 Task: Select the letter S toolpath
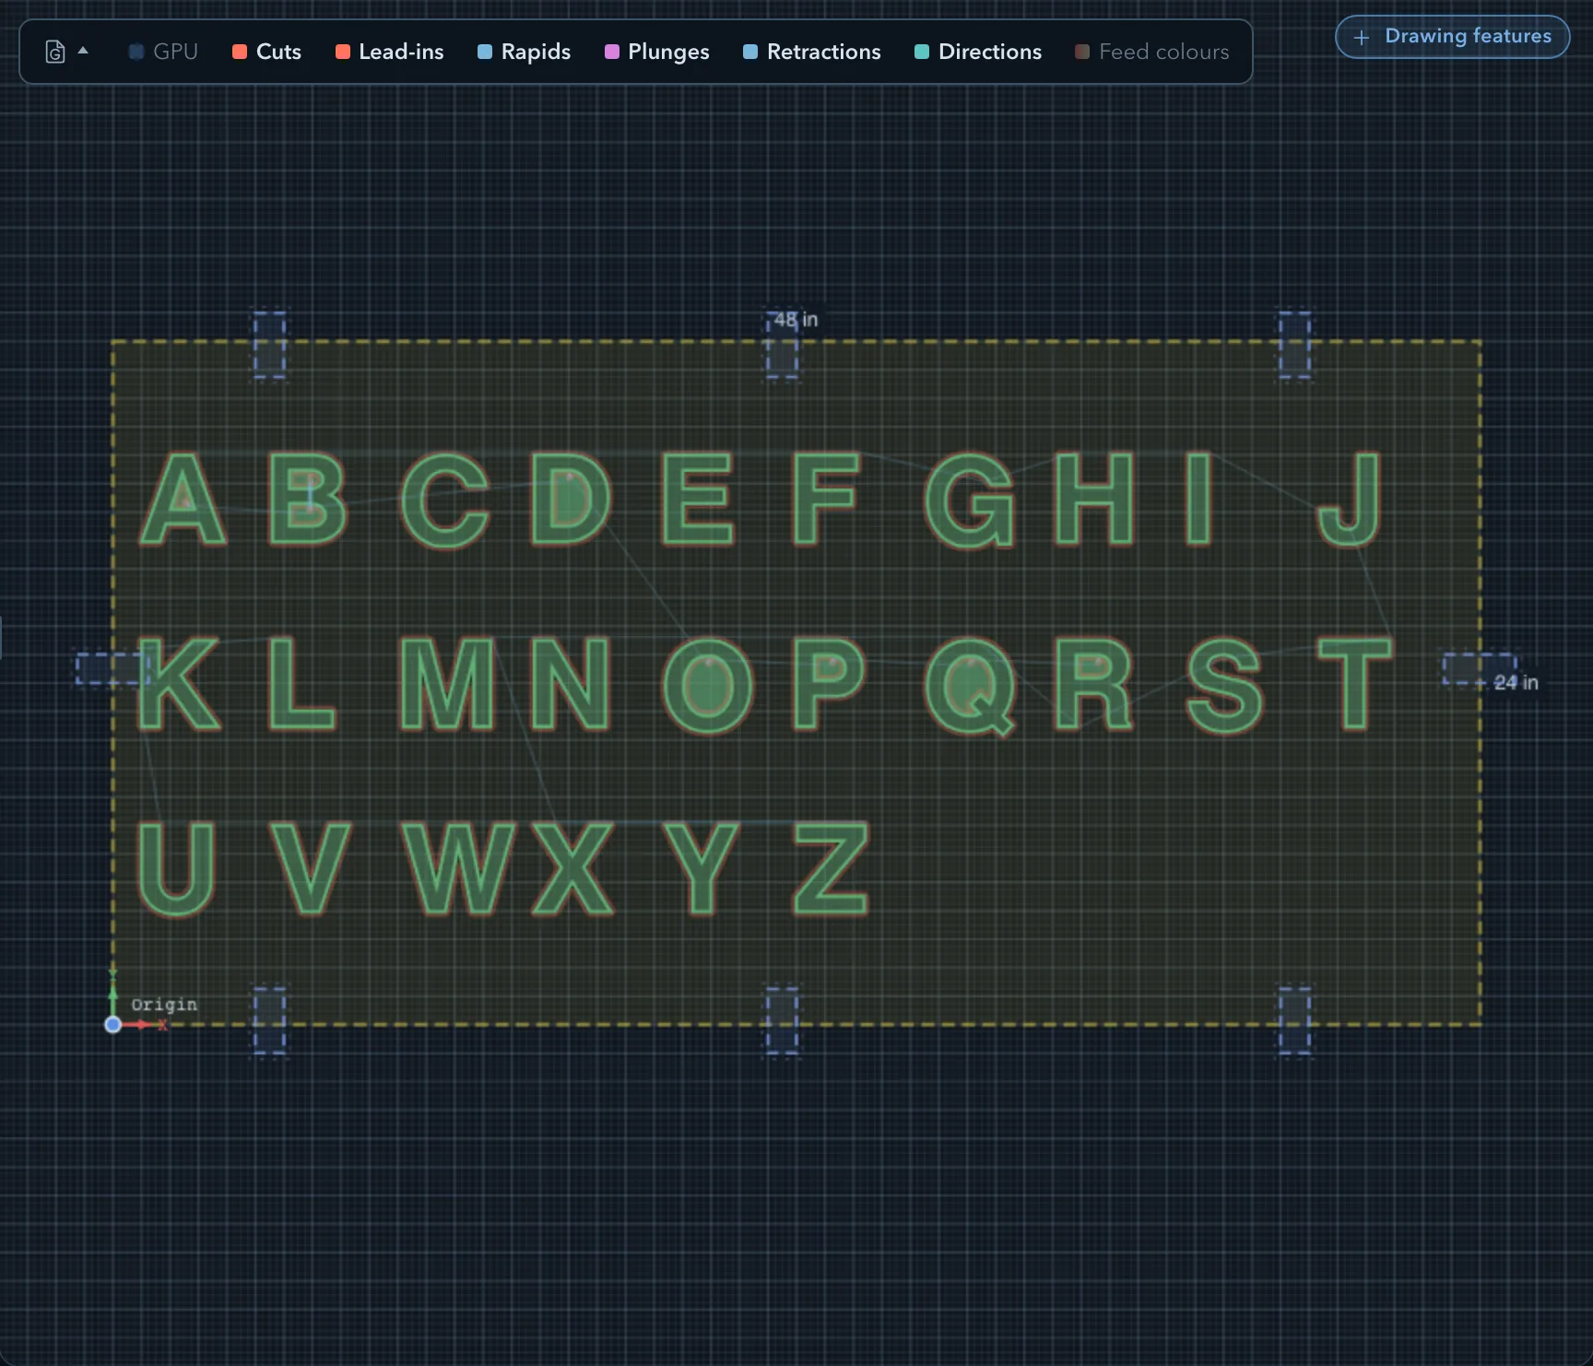(1224, 685)
